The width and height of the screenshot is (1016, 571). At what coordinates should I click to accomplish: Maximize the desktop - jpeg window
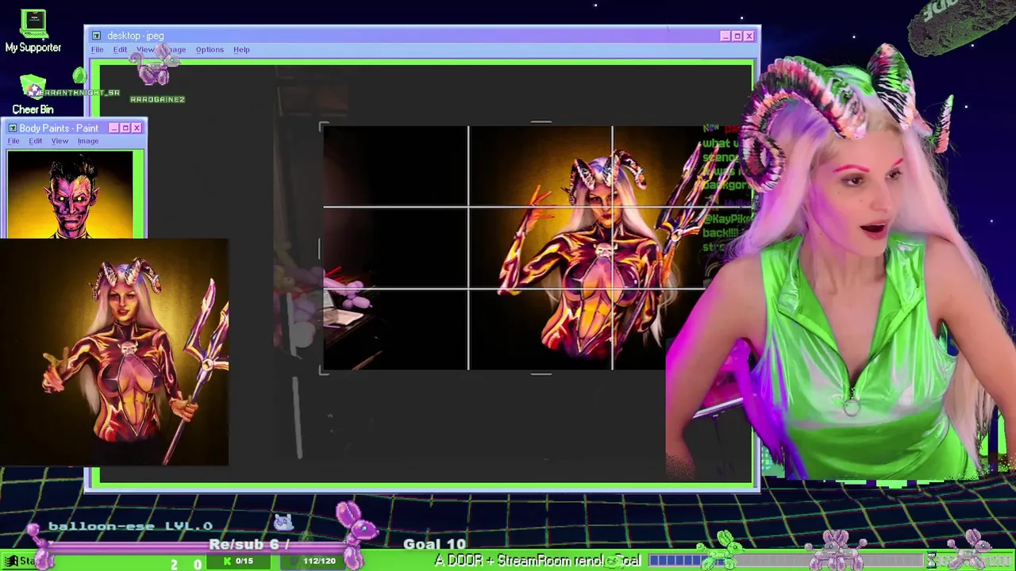(737, 36)
